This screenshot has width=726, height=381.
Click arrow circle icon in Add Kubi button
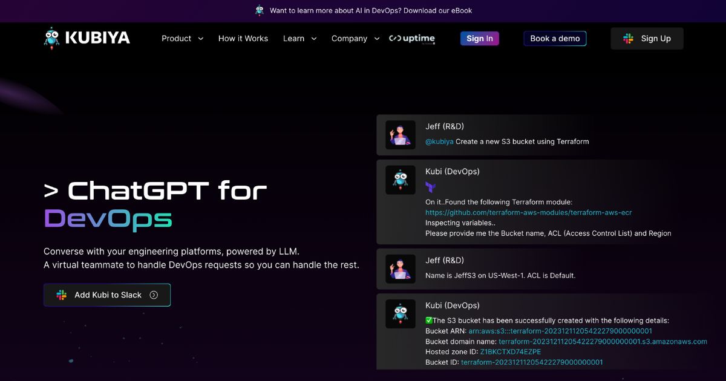tap(154, 295)
